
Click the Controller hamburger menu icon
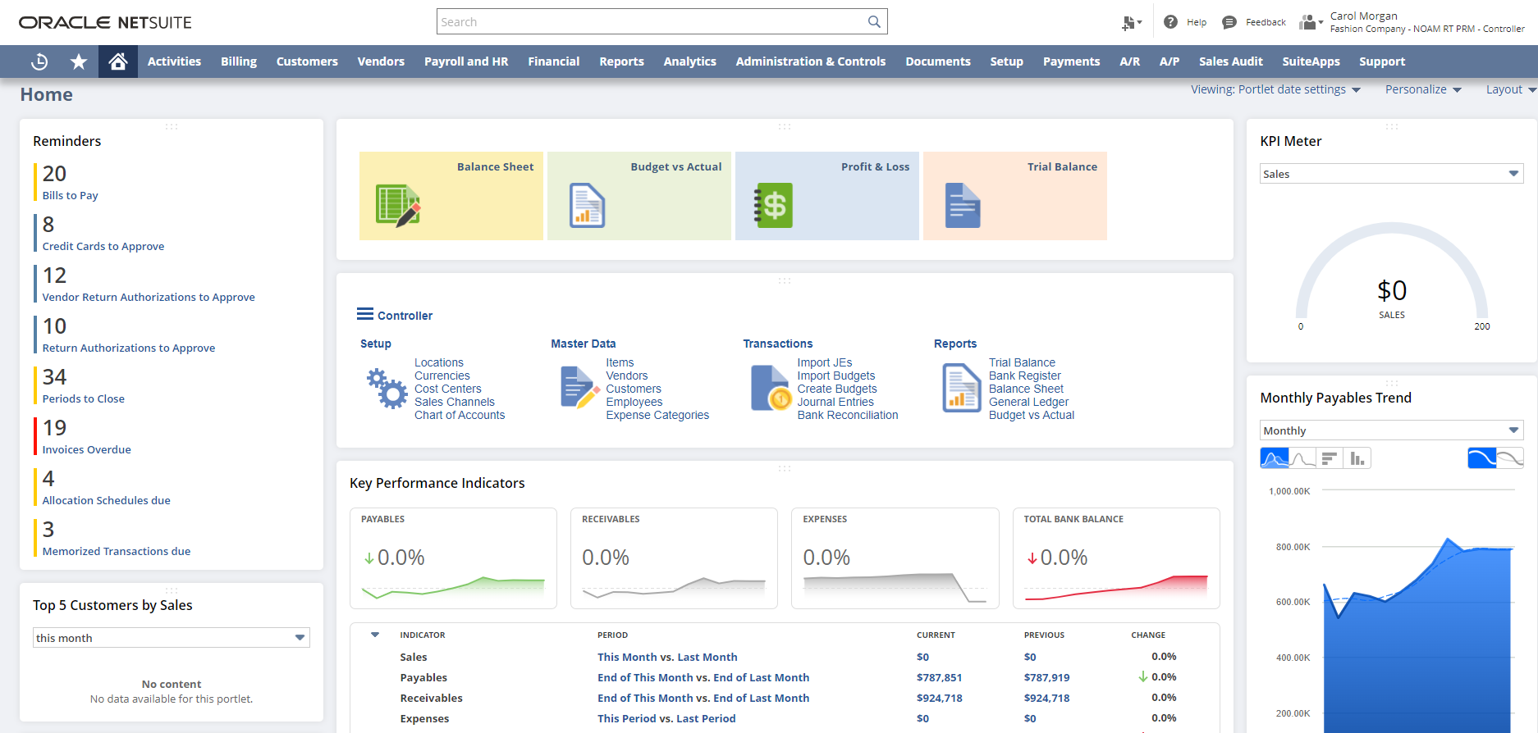click(x=365, y=314)
